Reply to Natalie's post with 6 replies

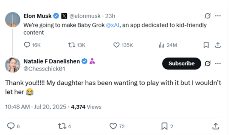click(11, 126)
